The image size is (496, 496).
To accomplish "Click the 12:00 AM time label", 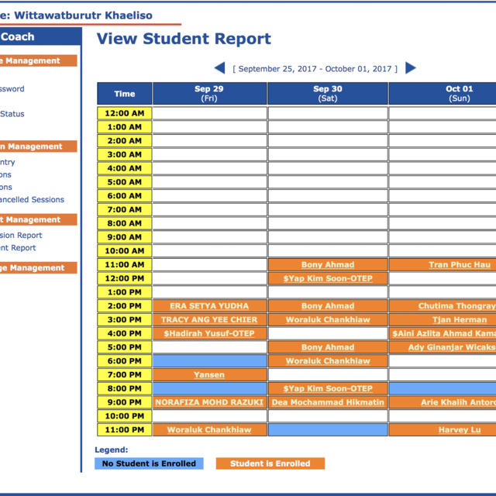I will coord(125,113).
